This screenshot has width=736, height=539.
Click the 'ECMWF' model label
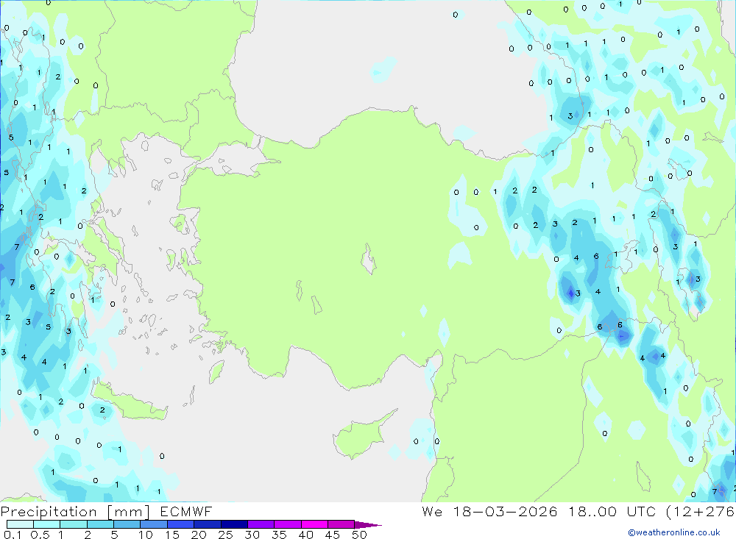[186, 511]
